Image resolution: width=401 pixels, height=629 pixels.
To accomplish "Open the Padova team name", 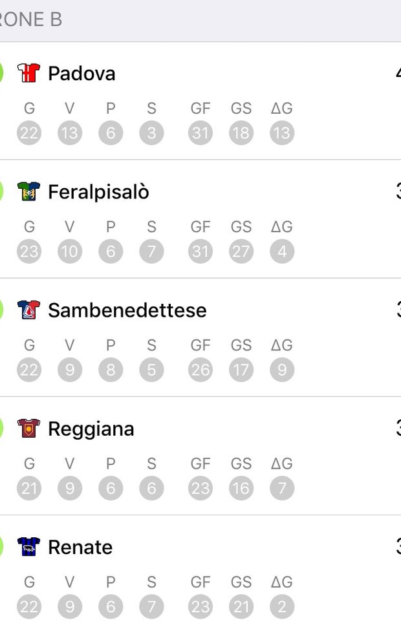I will pyautogui.click(x=82, y=74).
